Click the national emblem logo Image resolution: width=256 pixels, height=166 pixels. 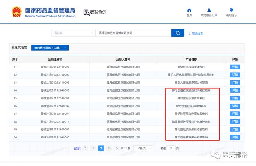[17, 12]
